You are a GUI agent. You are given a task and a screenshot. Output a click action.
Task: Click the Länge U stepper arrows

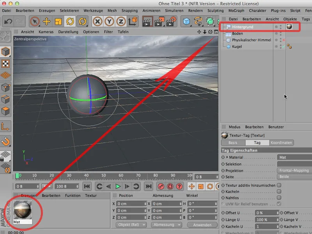pyautogui.click(x=277, y=220)
